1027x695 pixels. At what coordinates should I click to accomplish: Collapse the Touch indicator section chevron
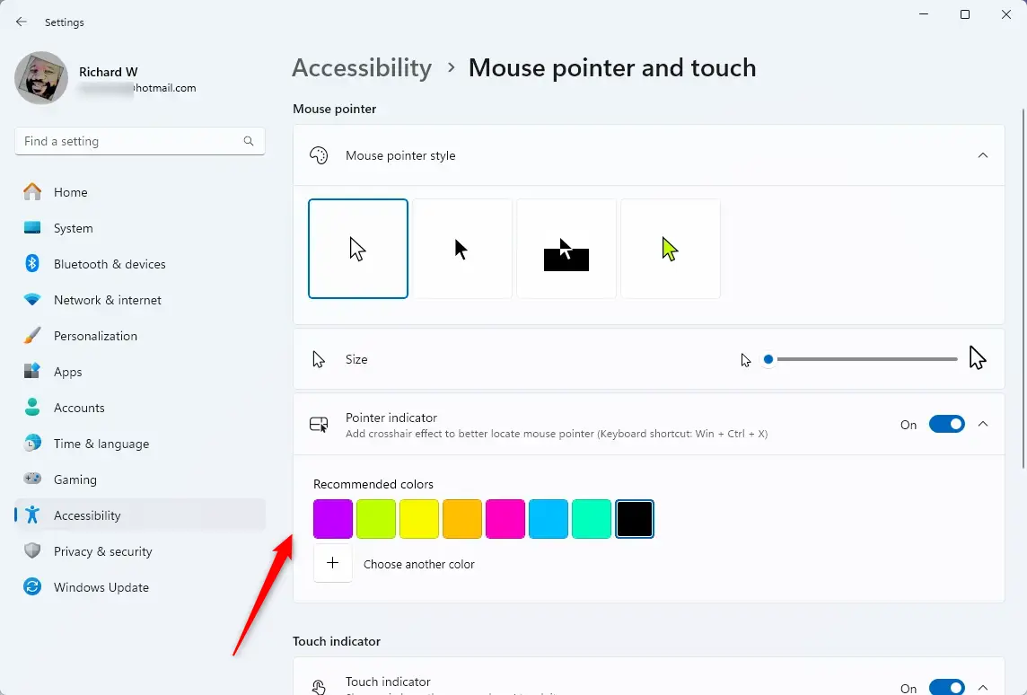[982, 687]
